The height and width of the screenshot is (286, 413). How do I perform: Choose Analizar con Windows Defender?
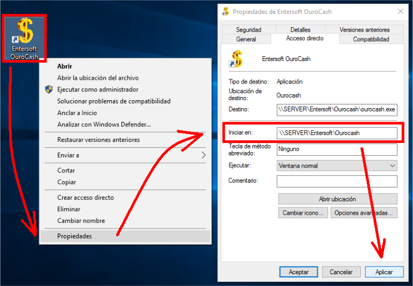click(x=126, y=124)
